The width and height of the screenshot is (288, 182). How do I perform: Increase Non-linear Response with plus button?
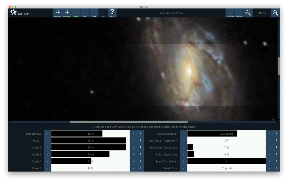point(270,141)
